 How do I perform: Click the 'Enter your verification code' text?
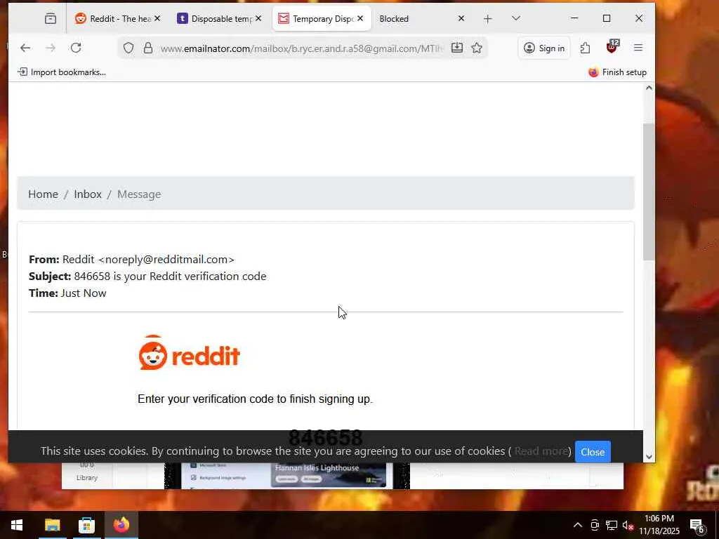tap(255, 399)
